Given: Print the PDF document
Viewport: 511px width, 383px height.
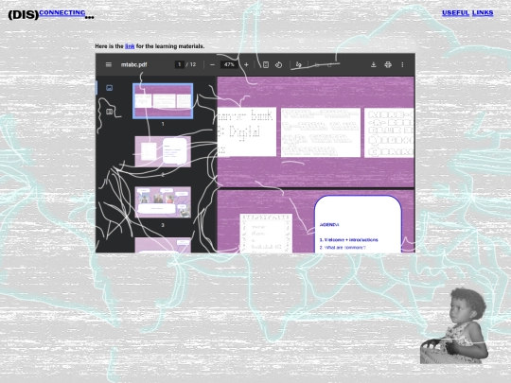Looking at the screenshot, I should (x=388, y=64).
